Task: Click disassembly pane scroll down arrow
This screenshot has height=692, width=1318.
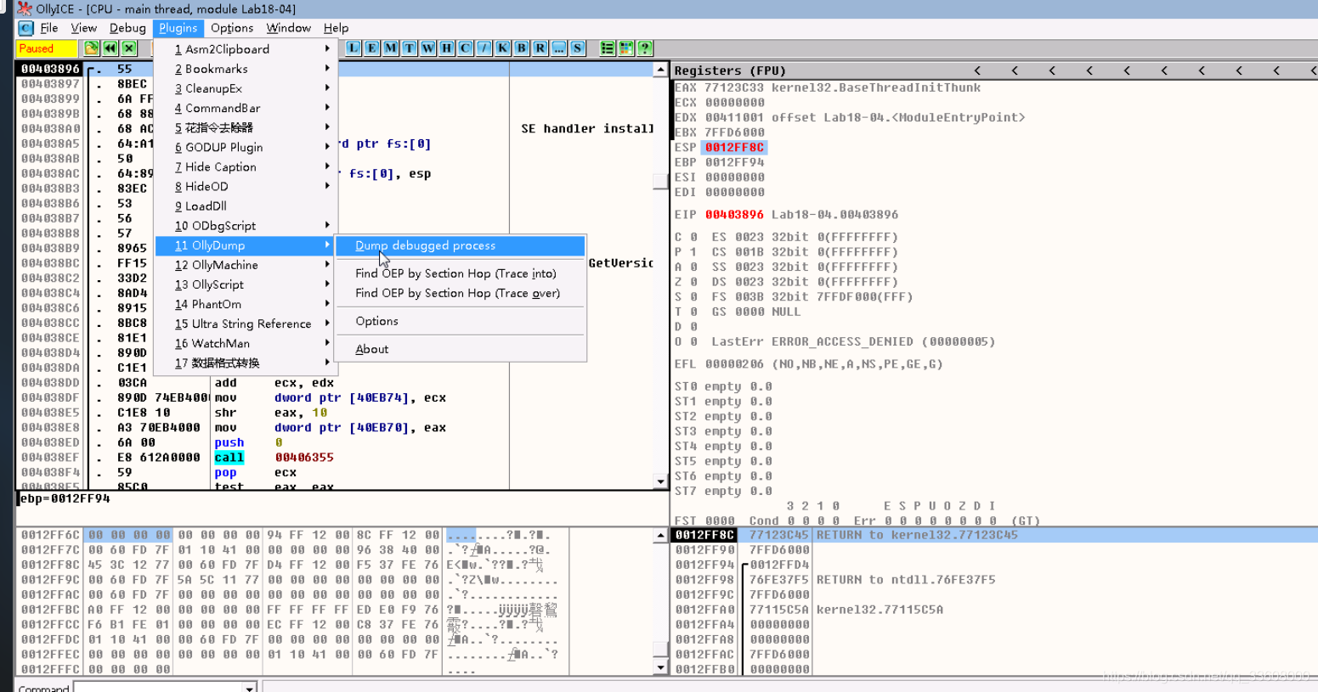Action: 660,481
